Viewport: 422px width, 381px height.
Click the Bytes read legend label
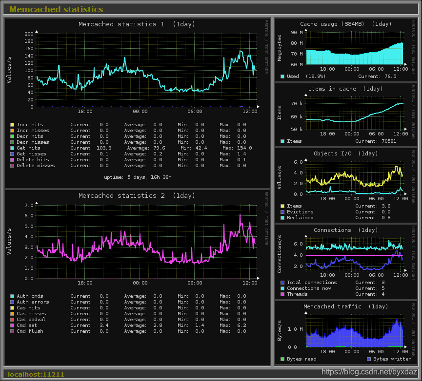tap(301, 359)
